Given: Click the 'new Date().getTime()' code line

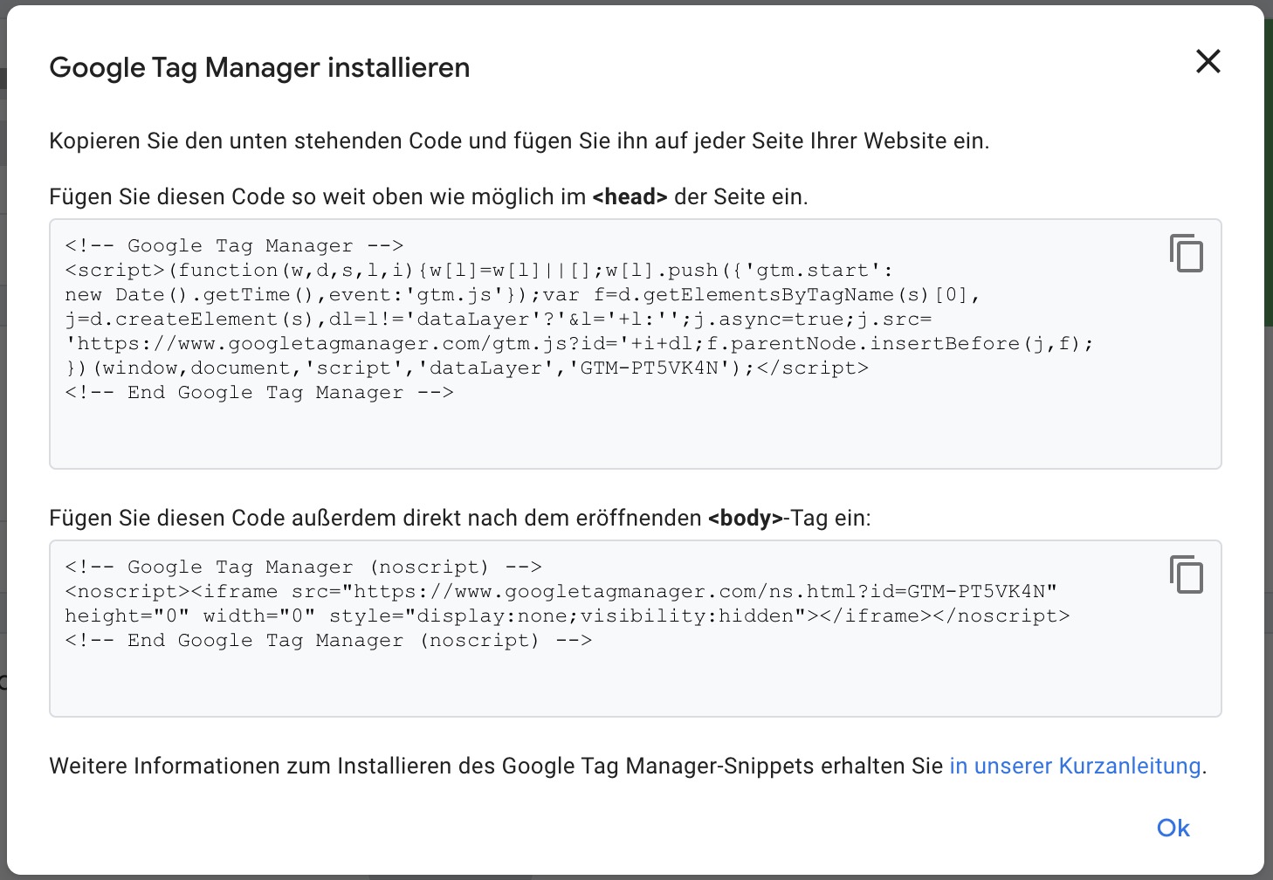Looking at the screenshot, I should click(522, 294).
